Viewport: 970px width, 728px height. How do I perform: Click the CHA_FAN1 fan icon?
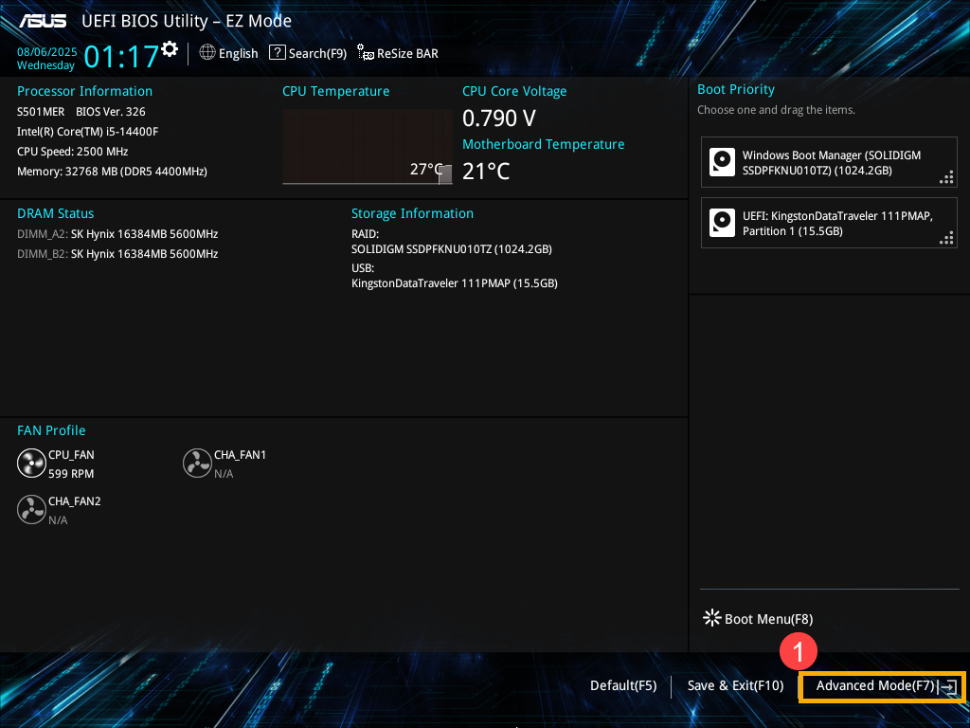point(197,463)
